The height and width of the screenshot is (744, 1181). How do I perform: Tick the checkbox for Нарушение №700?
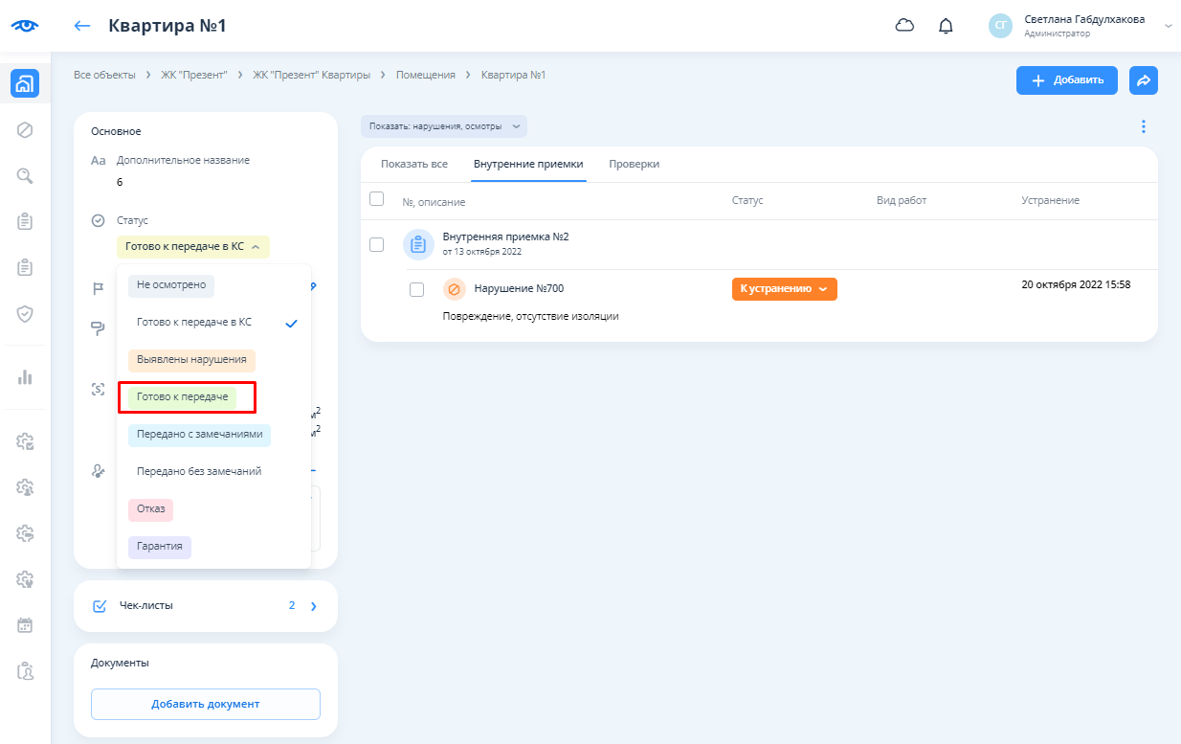click(x=416, y=289)
